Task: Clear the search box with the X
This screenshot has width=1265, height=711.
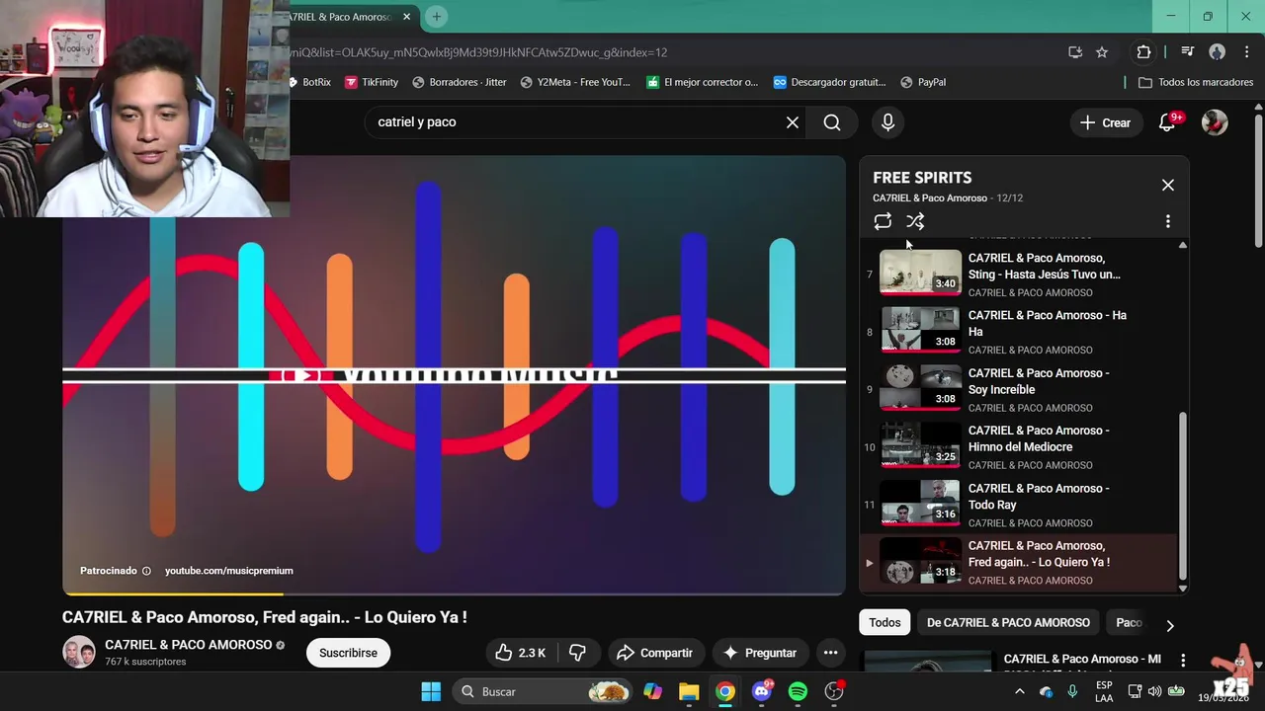Action: (x=792, y=122)
